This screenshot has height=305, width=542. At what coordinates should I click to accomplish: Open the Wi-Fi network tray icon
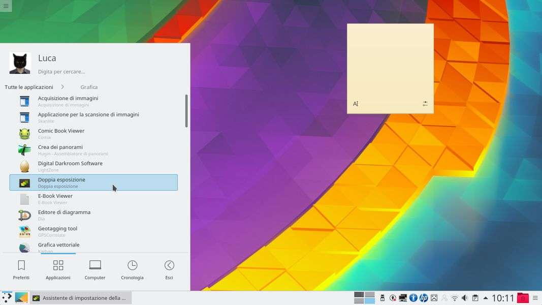(x=455, y=298)
